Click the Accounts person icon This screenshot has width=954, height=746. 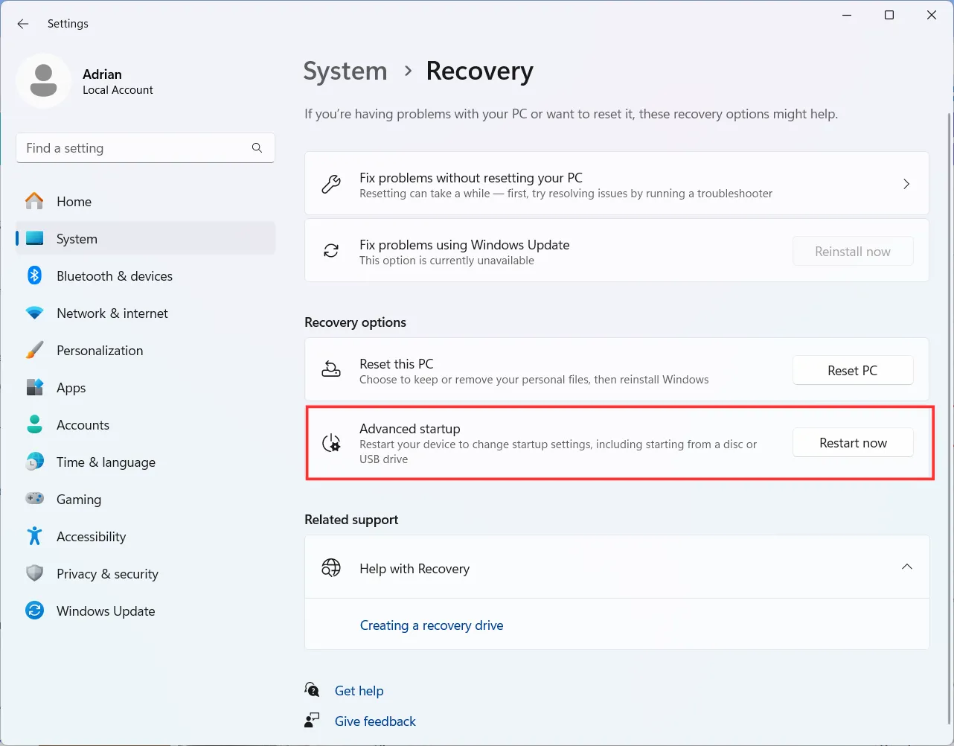(x=34, y=424)
